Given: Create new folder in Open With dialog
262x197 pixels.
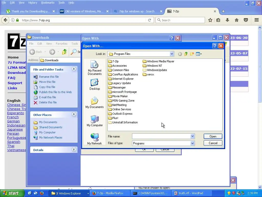Looking at the screenshot, I should [192, 54].
